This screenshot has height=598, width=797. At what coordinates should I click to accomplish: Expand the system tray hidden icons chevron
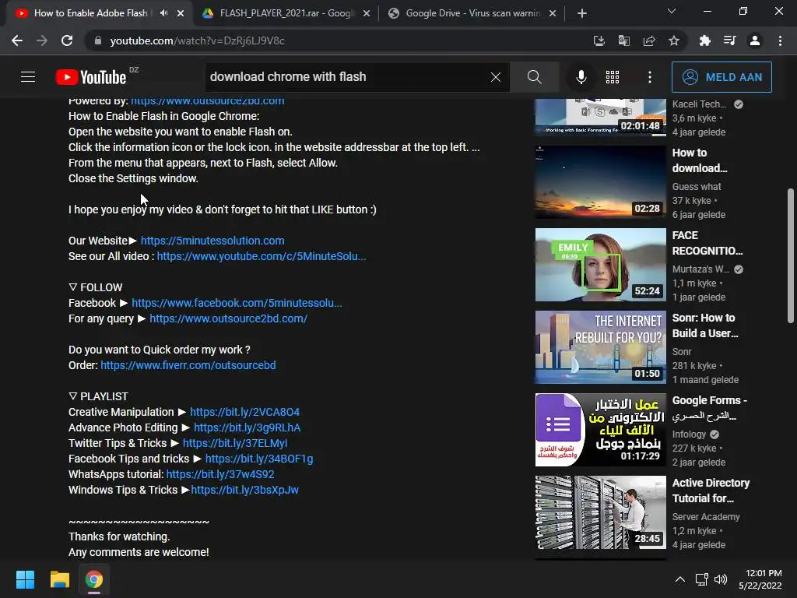(x=679, y=579)
